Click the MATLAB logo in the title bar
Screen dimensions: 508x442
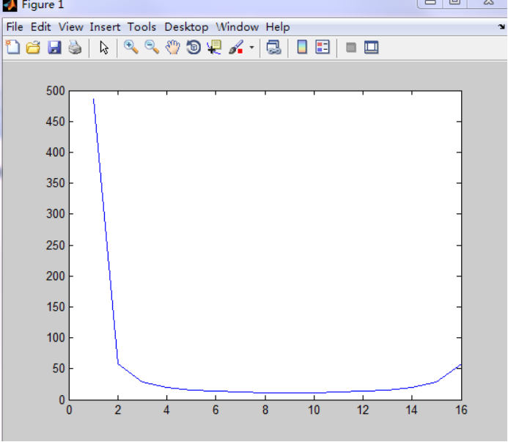pyautogui.click(x=10, y=5)
